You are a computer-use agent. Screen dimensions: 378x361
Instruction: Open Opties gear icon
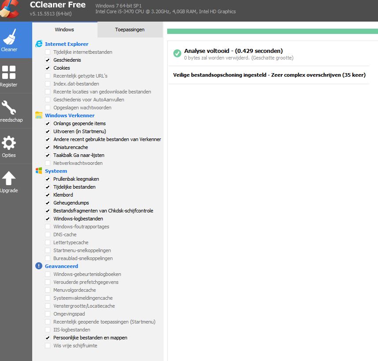(x=9, y=143)
